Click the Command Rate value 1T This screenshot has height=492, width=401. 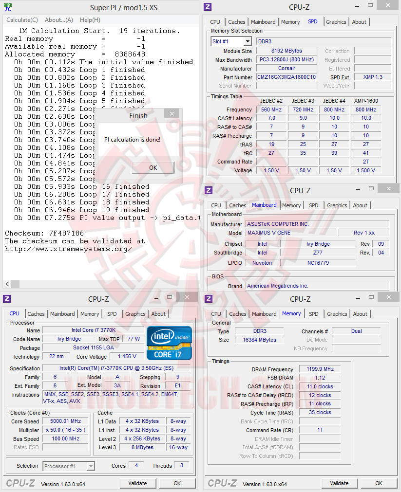(x=320, y=430)
